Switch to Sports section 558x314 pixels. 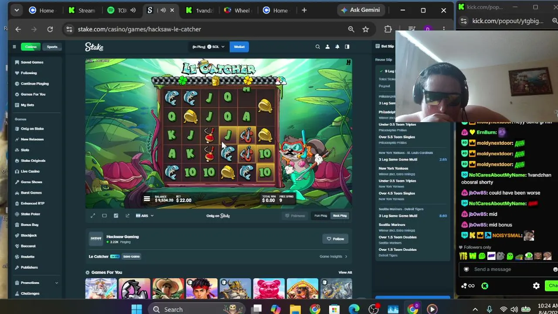pyautogui.click(x=52, y=47)
